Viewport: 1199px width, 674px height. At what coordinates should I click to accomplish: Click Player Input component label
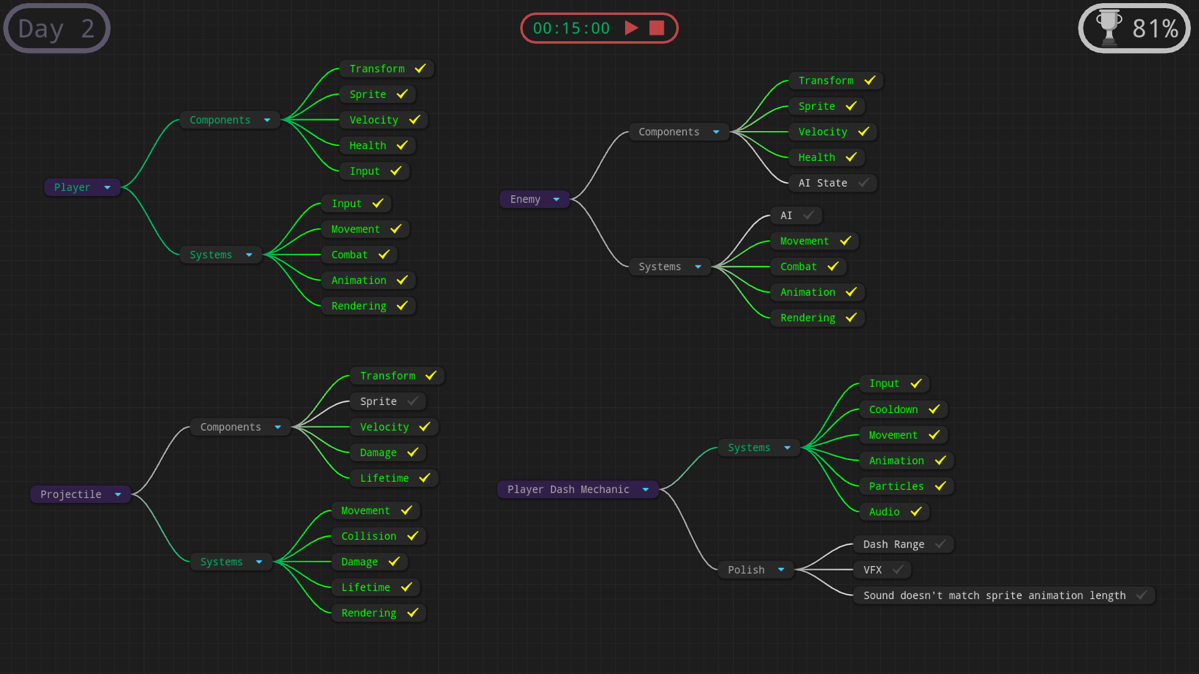[x=365, y=171]
